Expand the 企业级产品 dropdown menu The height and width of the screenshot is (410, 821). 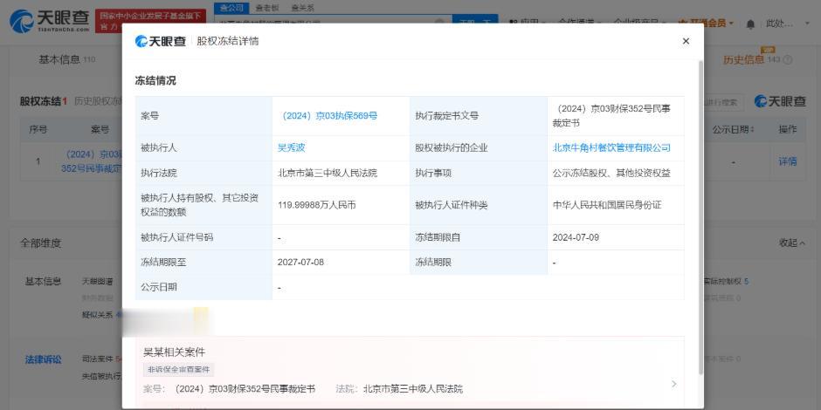pos(640,24)
